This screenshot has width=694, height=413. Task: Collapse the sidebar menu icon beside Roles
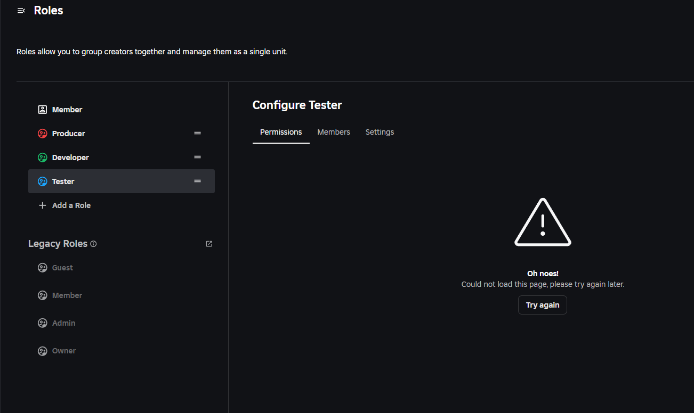[21, 11]
